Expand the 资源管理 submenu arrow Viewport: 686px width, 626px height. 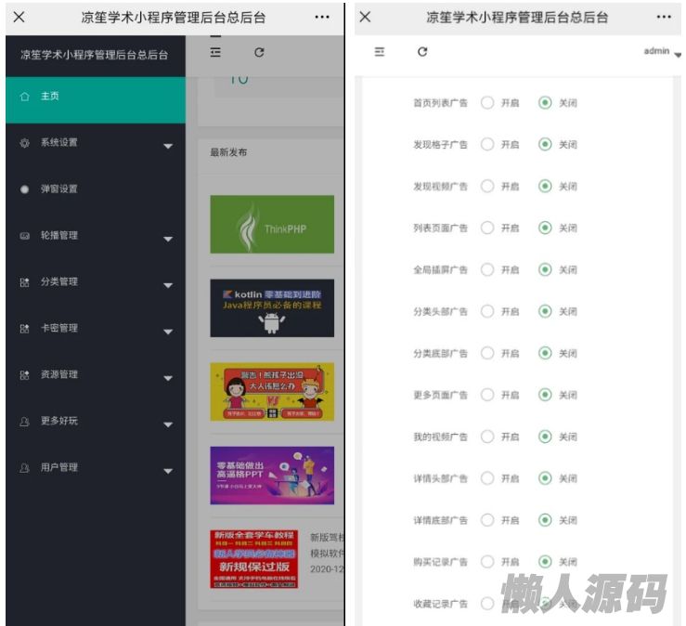point(168,378)
